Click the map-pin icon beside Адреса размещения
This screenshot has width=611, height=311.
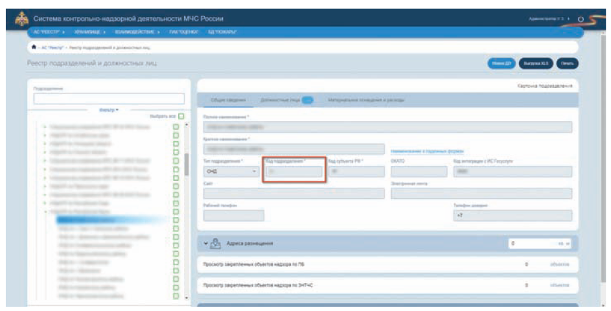point(216,244)
